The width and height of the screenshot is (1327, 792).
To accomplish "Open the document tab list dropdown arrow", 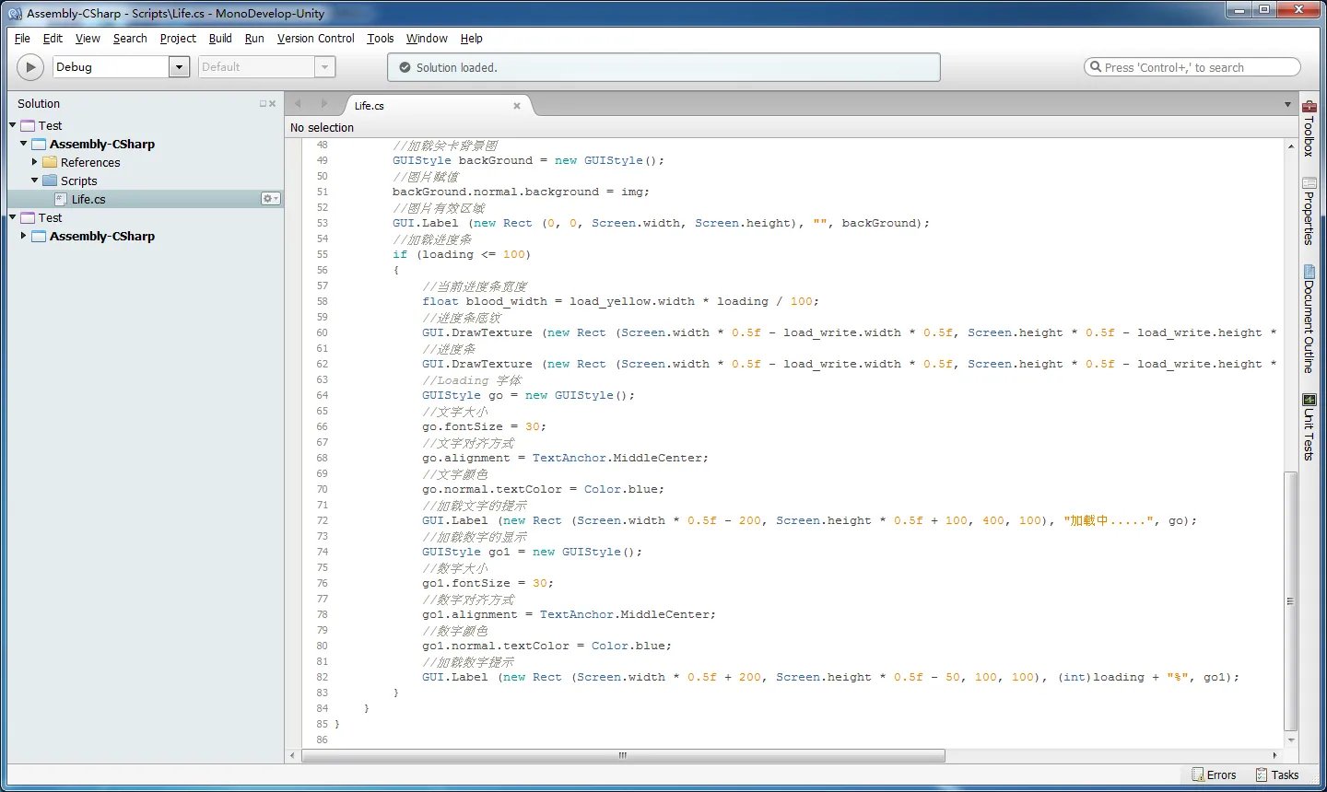I will click(1287, 105).
